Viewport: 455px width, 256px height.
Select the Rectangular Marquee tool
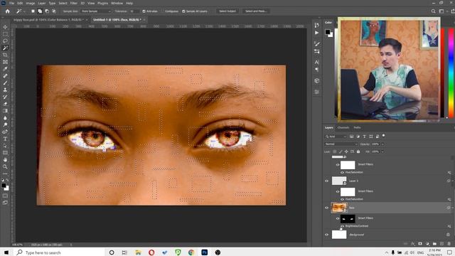(5, 34)
